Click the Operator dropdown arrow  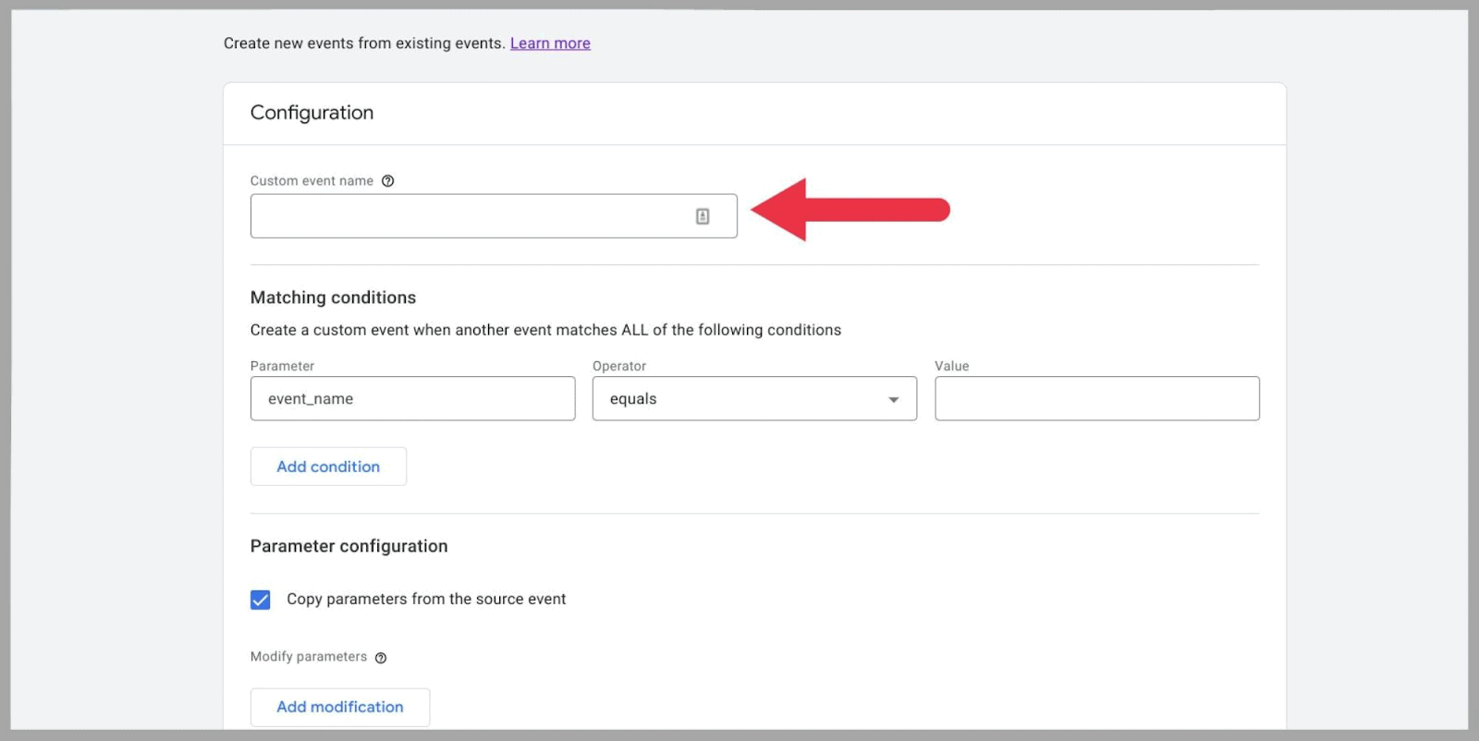pyautogui.click(x=893, y=399)
